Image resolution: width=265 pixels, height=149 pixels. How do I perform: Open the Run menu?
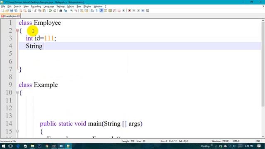point(79,7)
